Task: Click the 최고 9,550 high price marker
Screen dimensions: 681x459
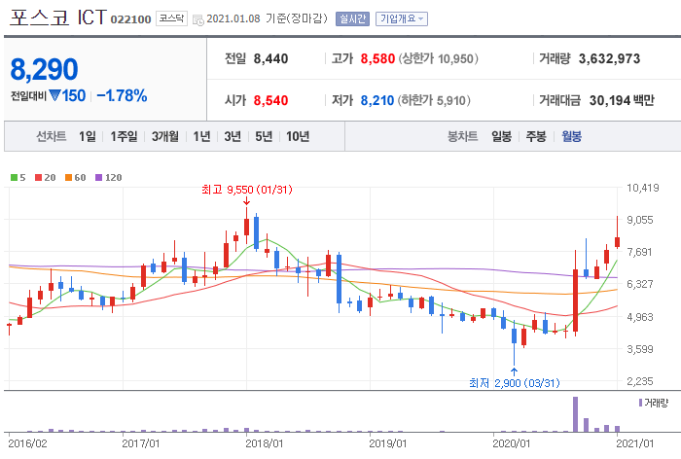Action: pyautogui.click(x=247, y=190)
